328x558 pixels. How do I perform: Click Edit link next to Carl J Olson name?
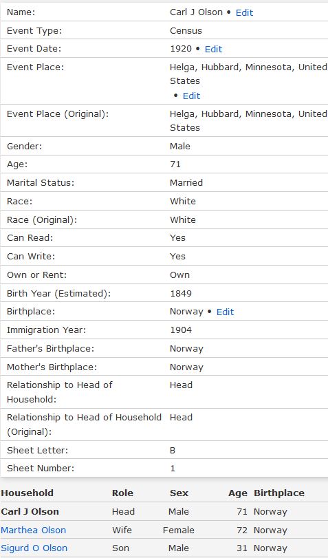click(244, 12)
